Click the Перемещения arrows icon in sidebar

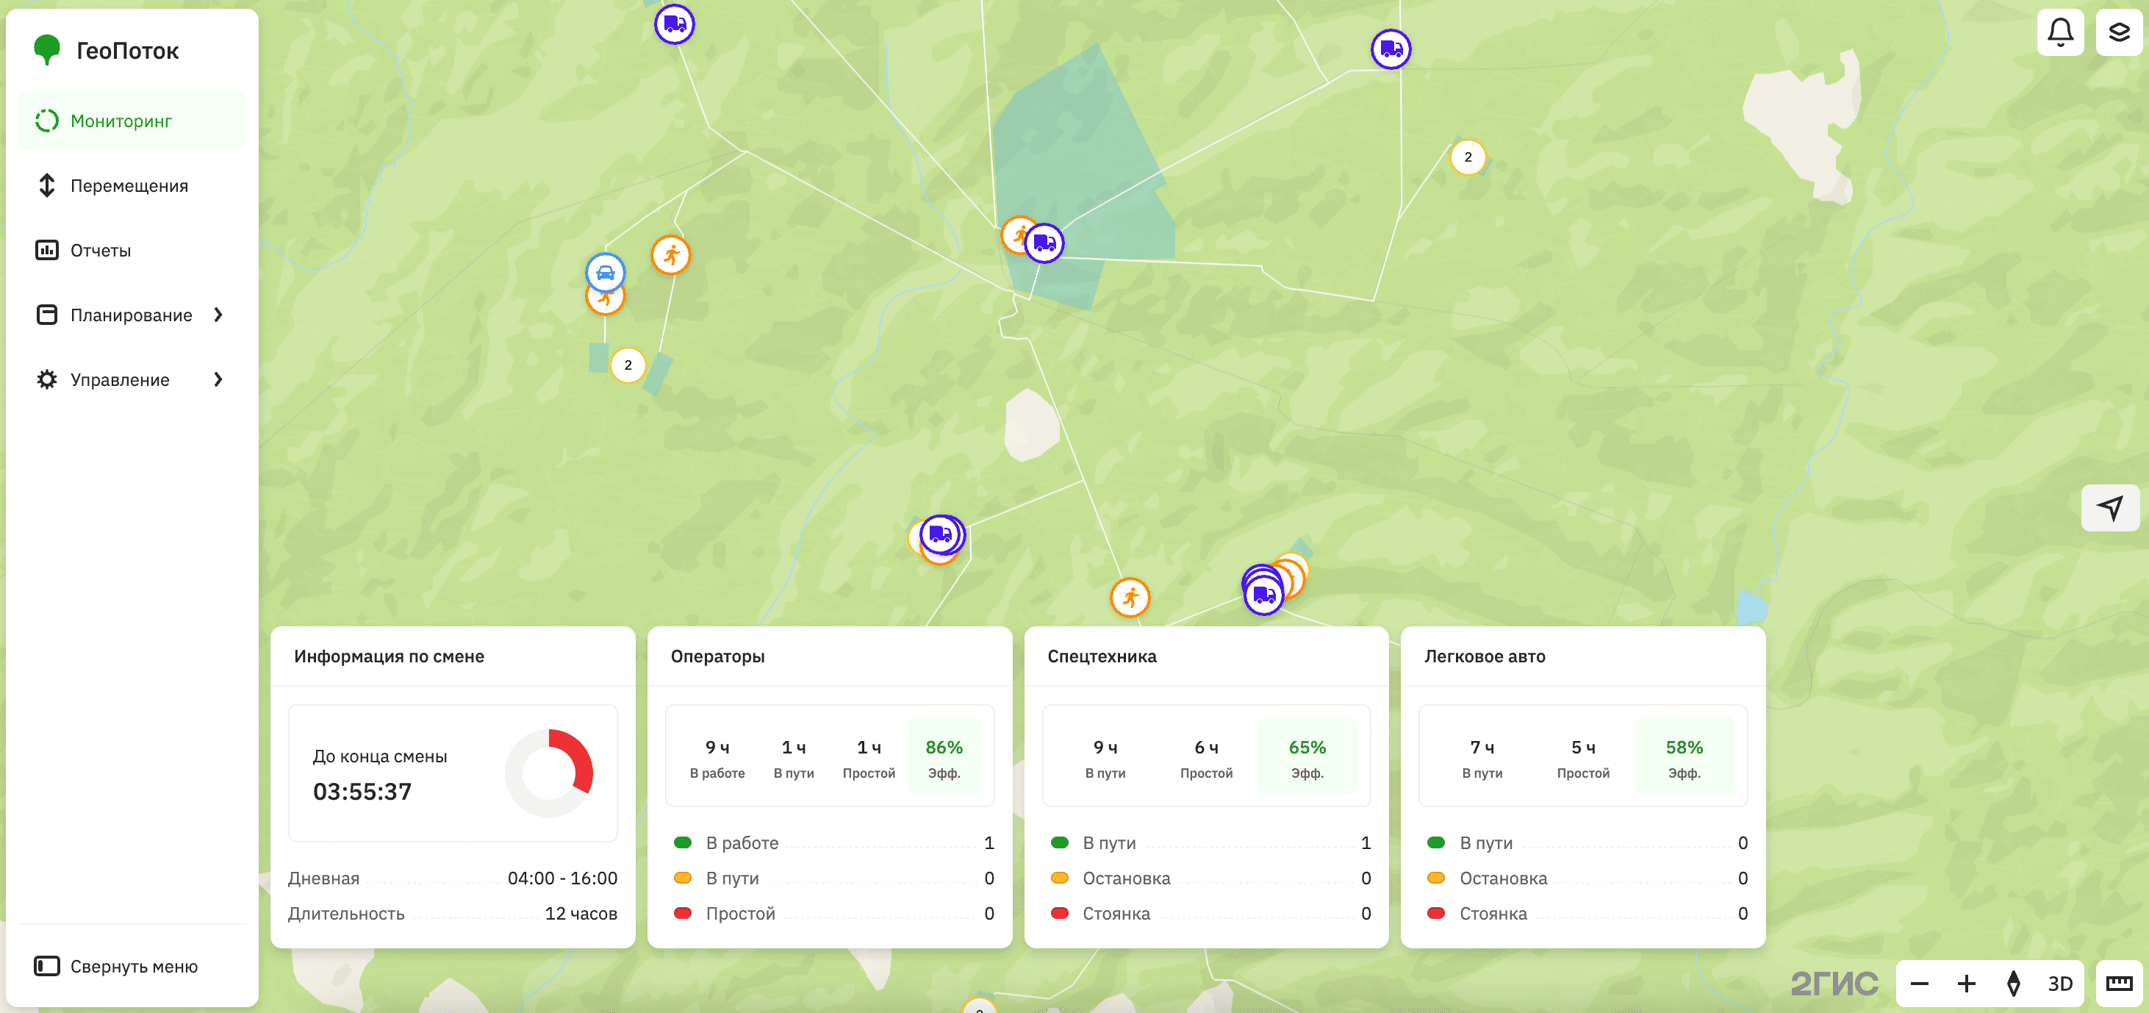pyautogui.click(x=47, y=185)
